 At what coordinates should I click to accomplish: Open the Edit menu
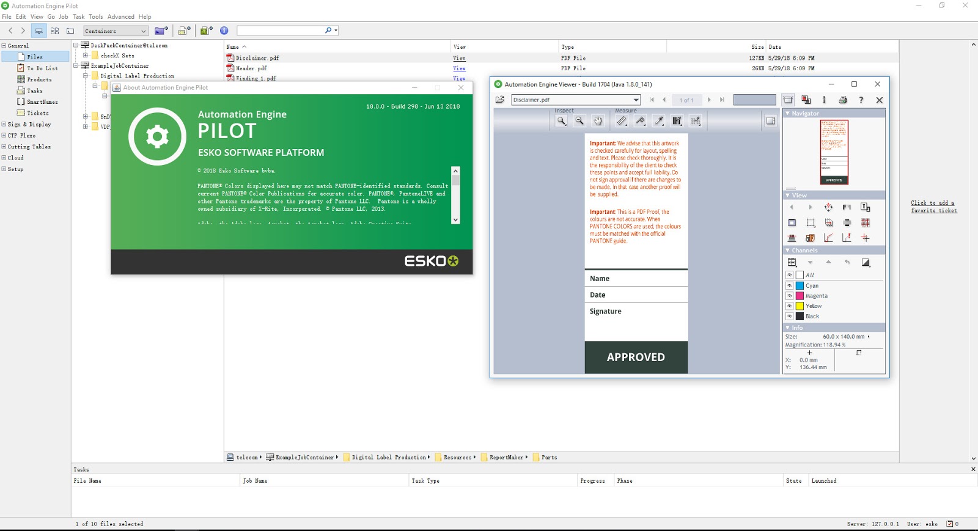pyautogui.click(x=21, y=16)
